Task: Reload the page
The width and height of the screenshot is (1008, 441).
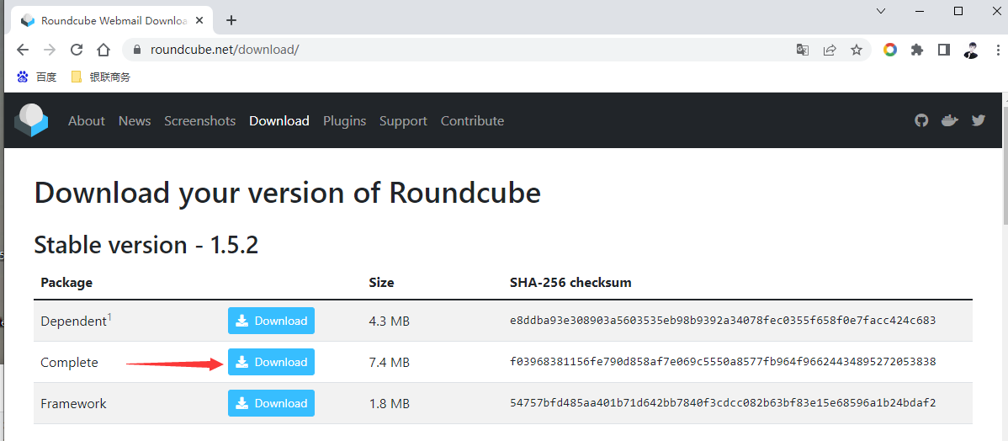Action: 77,50
